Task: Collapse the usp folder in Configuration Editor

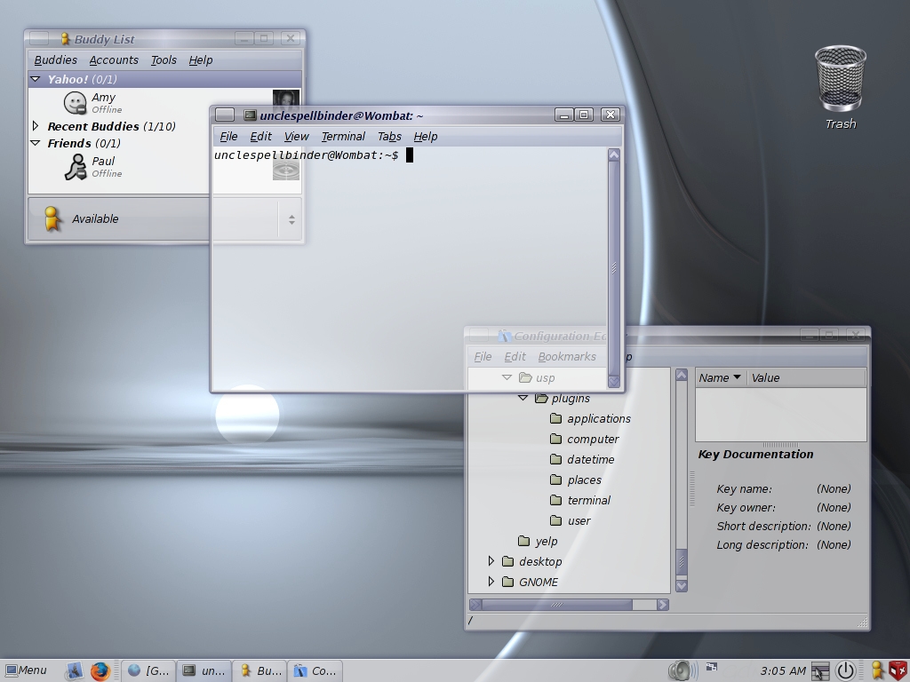Action: pos(507,377)
